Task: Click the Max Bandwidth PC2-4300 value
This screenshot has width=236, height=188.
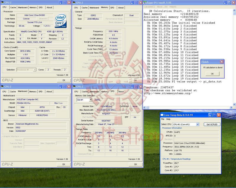Action: (106, 110)
